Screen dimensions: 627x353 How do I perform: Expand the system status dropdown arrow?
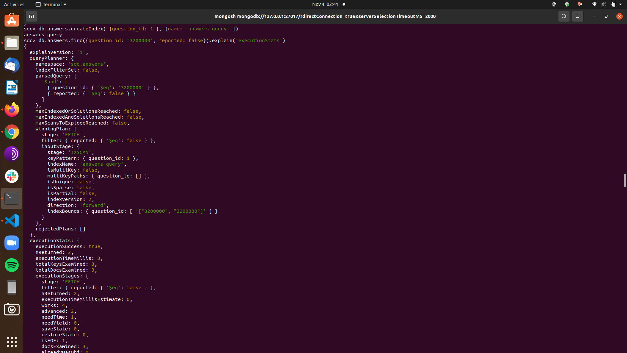pyautogui.click(x=620, y=4)
